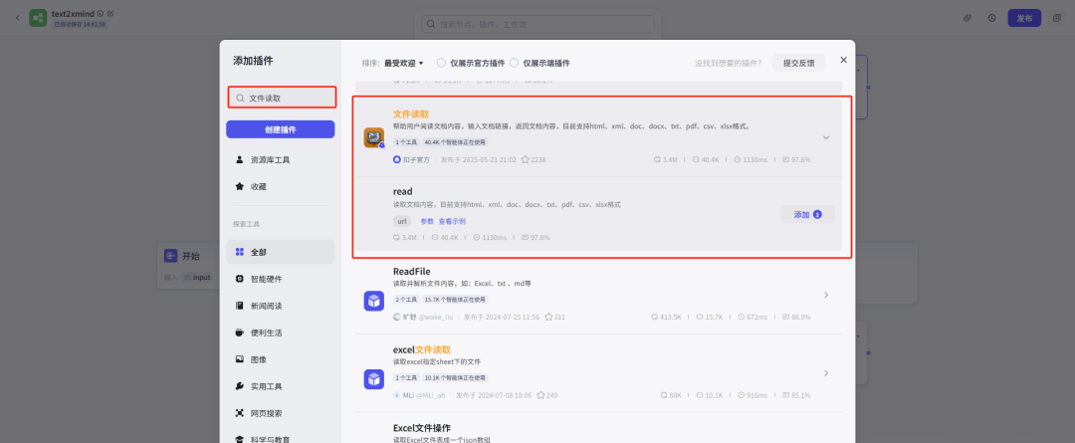Select the 网页搜索 category
Screen dimensions: 1075x443
281,413
